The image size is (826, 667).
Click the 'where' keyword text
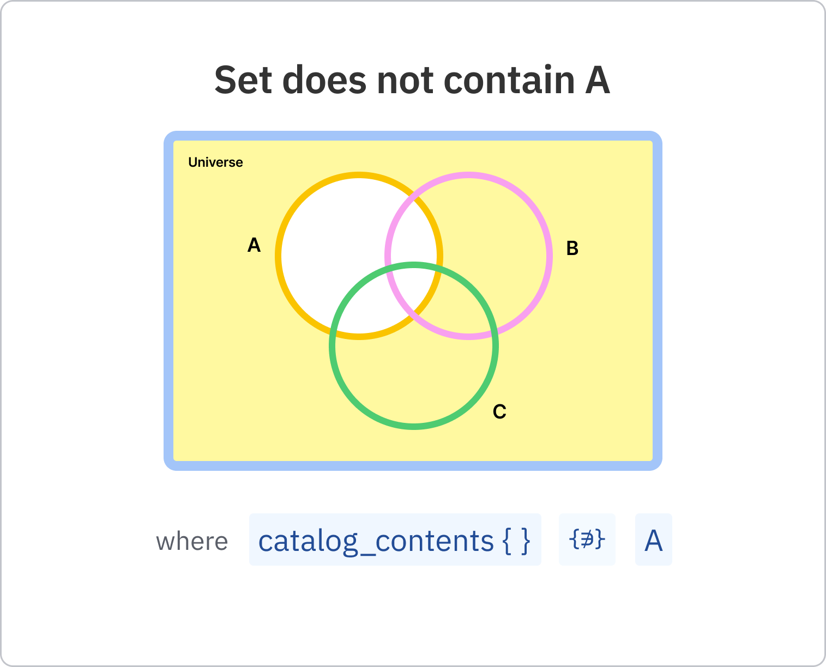pyautogui.click(x=192, y=542)
